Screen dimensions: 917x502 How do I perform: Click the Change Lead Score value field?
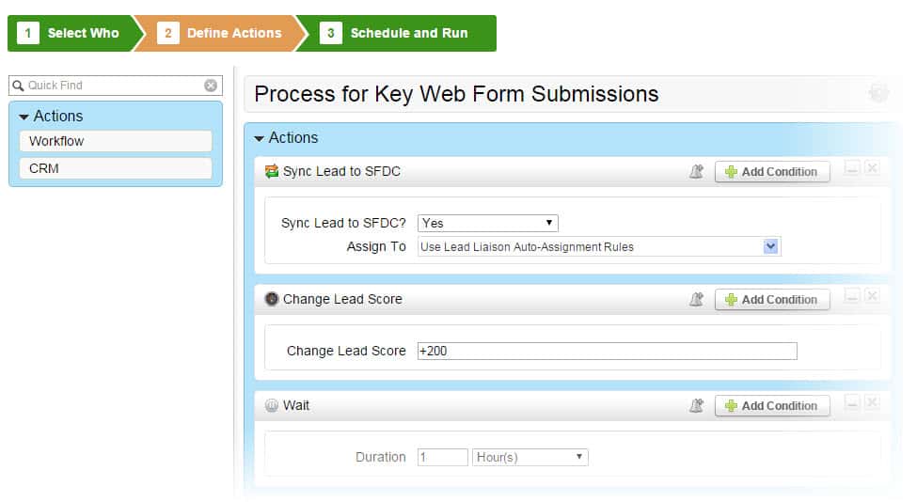[607, 351]
